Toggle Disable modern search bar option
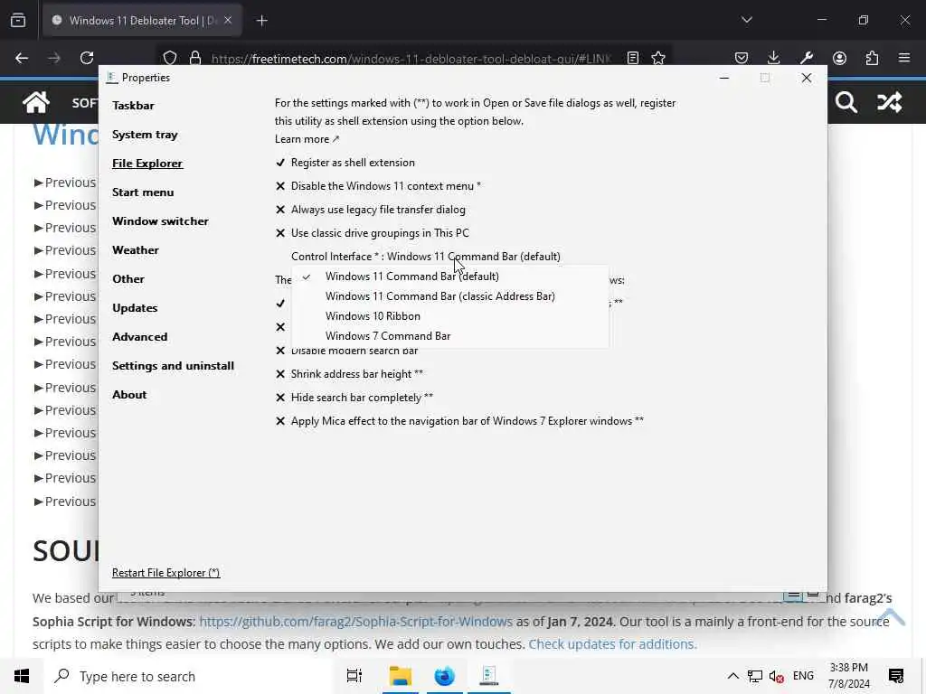The image size is (926, 694). pos(346,352)
